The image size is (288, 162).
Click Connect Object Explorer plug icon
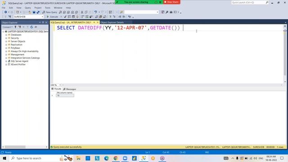tap(15, 27)
